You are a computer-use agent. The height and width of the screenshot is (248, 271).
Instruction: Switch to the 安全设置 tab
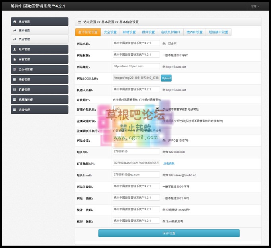[110, 32]
